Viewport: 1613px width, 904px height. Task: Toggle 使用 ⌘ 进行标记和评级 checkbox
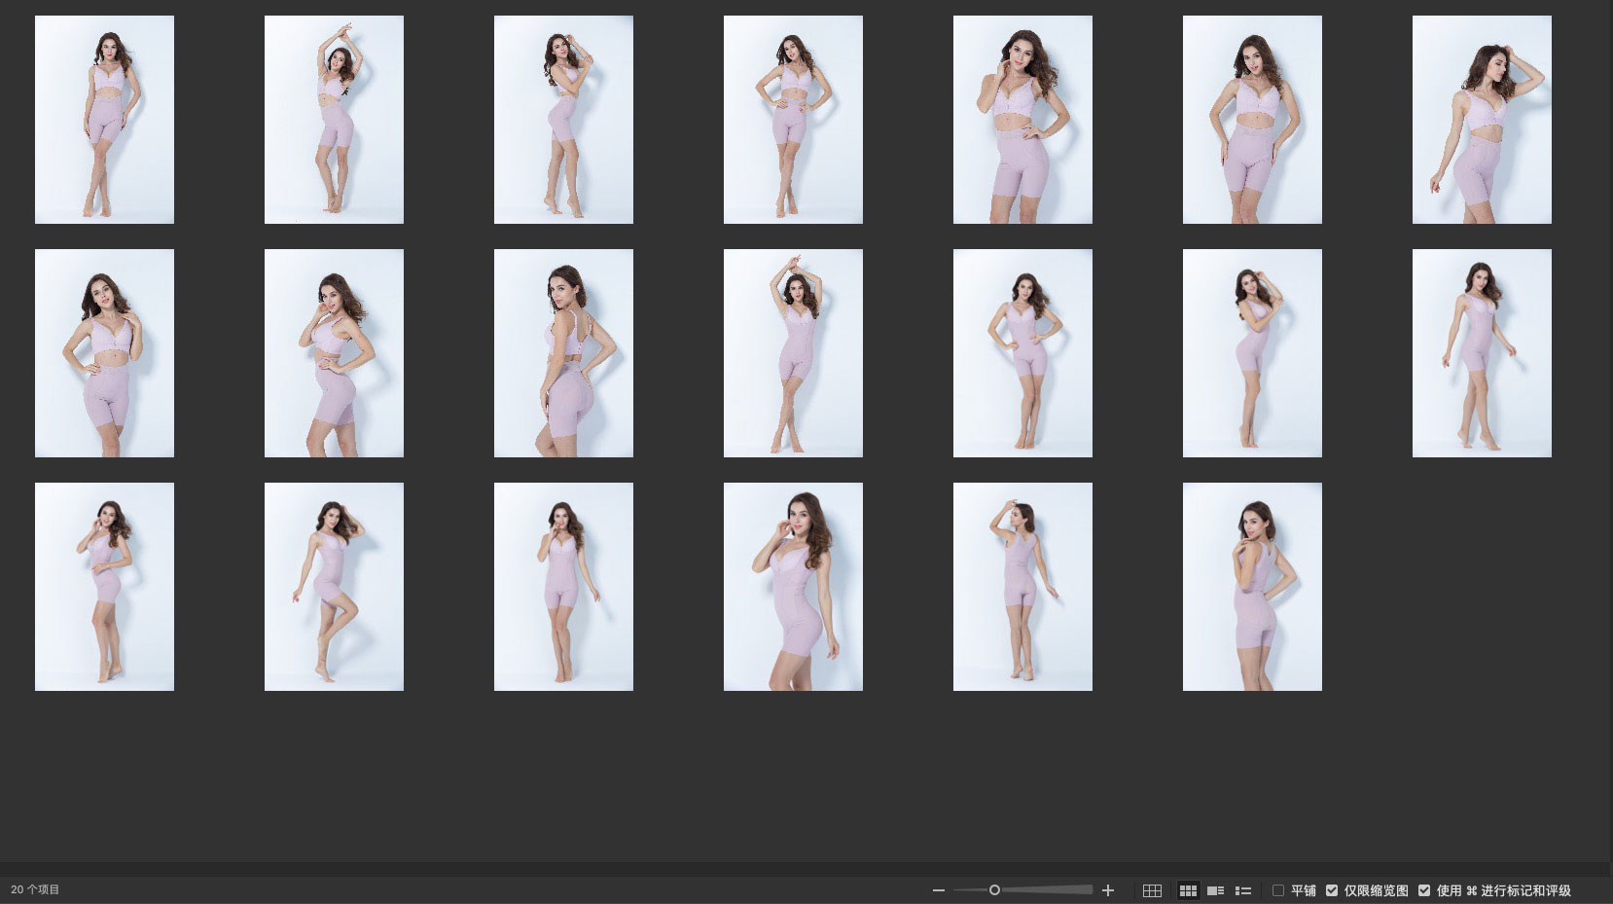pyautogui.click(x=1424, y=890)
